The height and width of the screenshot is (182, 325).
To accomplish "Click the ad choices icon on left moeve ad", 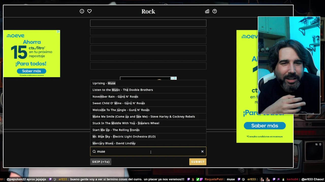I will click(58, 32).
